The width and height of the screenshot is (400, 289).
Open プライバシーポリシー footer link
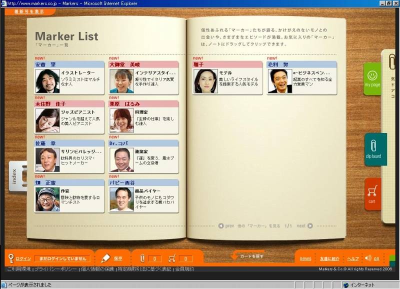[55, 269]
